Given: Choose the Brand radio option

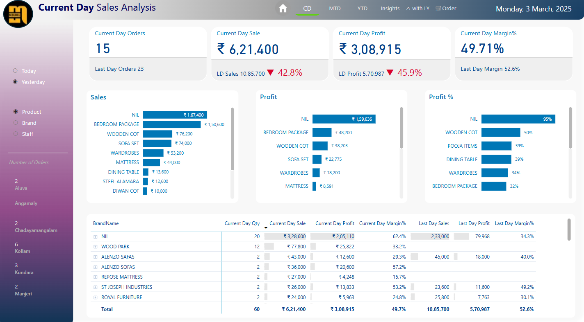Looking at the screenshot, I should pos(16,123).
